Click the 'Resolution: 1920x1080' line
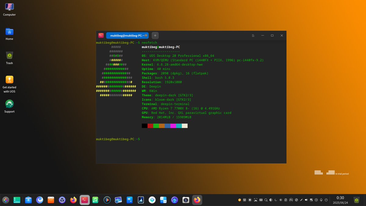 (162, 82)
